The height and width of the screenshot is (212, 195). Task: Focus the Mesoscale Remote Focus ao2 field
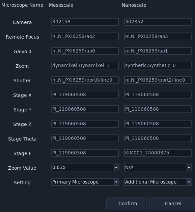tap(85, 36)
